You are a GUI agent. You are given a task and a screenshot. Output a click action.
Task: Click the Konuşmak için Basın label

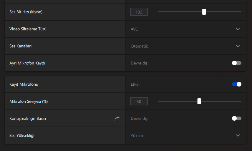(x=28, y=118)
